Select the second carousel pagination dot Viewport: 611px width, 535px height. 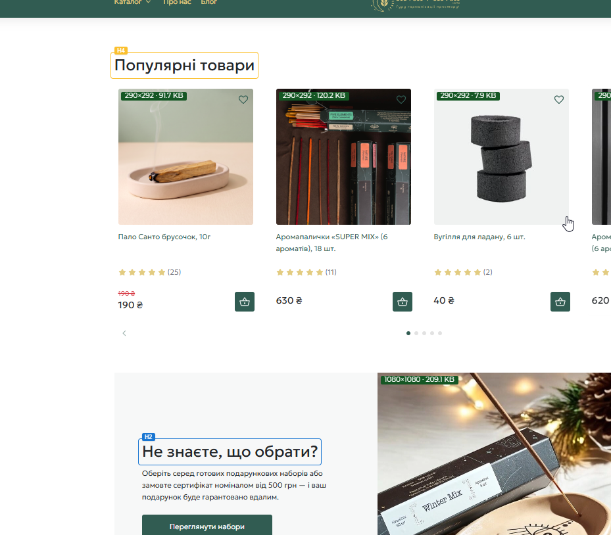416,333
